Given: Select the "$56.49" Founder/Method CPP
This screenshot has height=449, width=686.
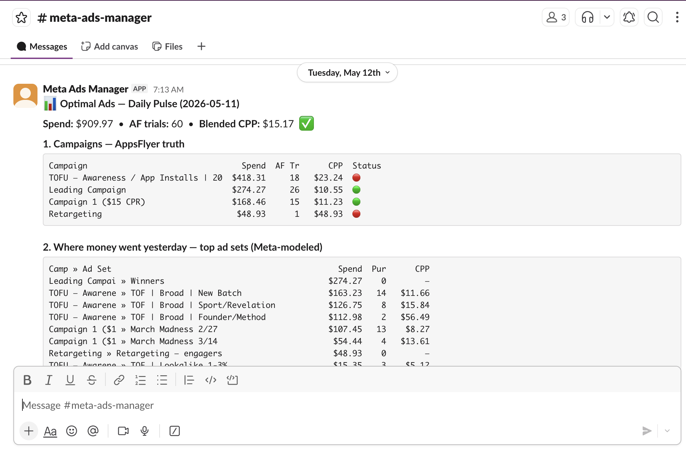Looking at the screenshot, I should click(x=415, y=317).
